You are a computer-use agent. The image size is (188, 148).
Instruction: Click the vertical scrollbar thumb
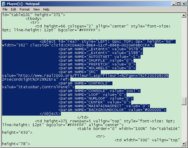coord(184,101)
